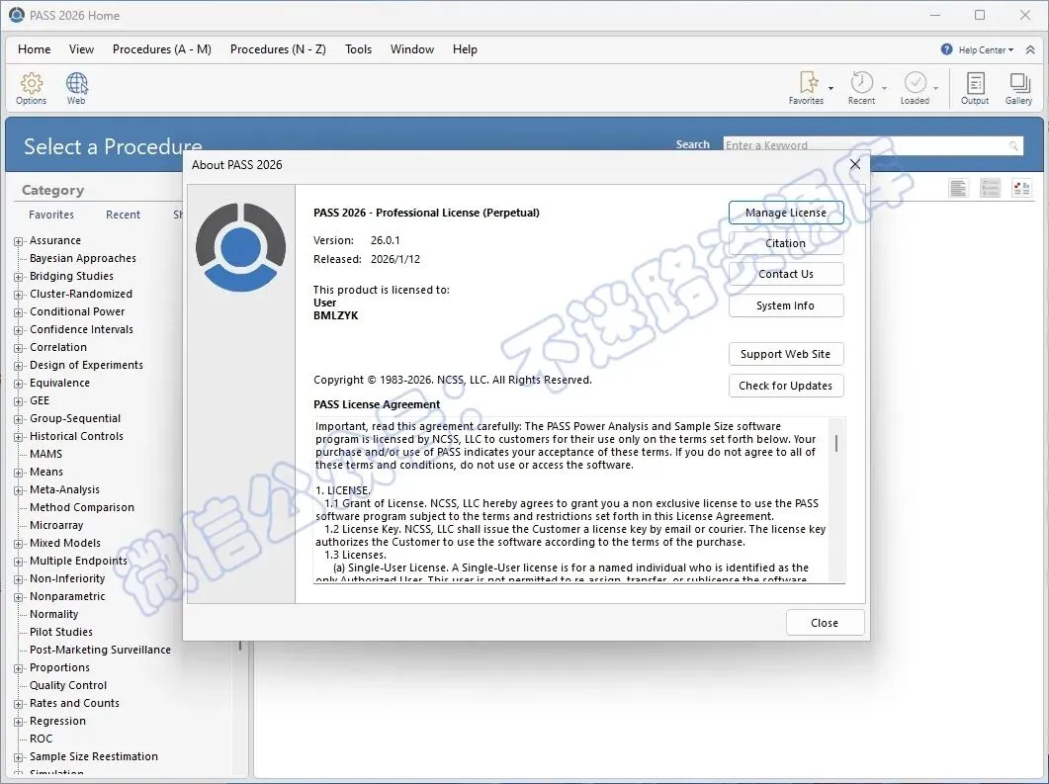Open the Gallery window icon
Viewport: 1049px width, 784px height.
click(1019, 83)
